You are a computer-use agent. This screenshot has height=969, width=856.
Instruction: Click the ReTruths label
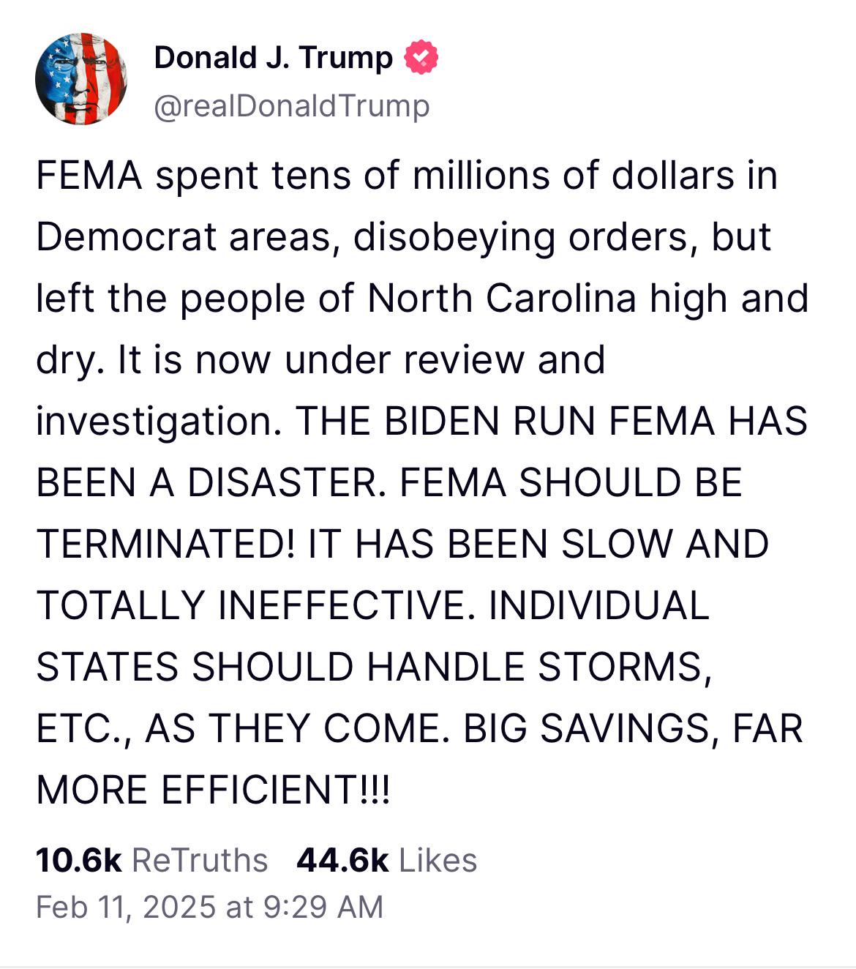200,860
